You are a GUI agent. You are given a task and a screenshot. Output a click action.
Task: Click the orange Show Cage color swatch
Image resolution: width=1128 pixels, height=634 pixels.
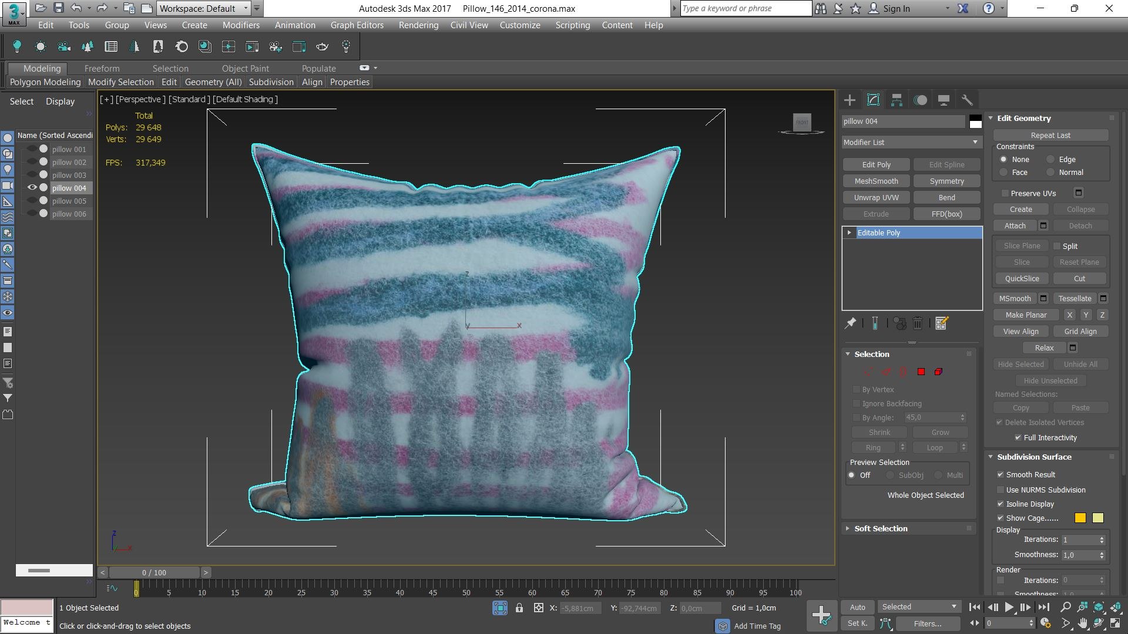1080,518
